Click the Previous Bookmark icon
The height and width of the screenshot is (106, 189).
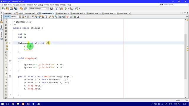tap(50, 17)
